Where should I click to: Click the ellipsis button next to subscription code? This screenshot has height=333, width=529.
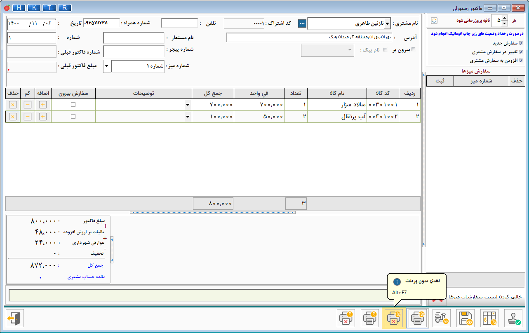tap(303, 23)
